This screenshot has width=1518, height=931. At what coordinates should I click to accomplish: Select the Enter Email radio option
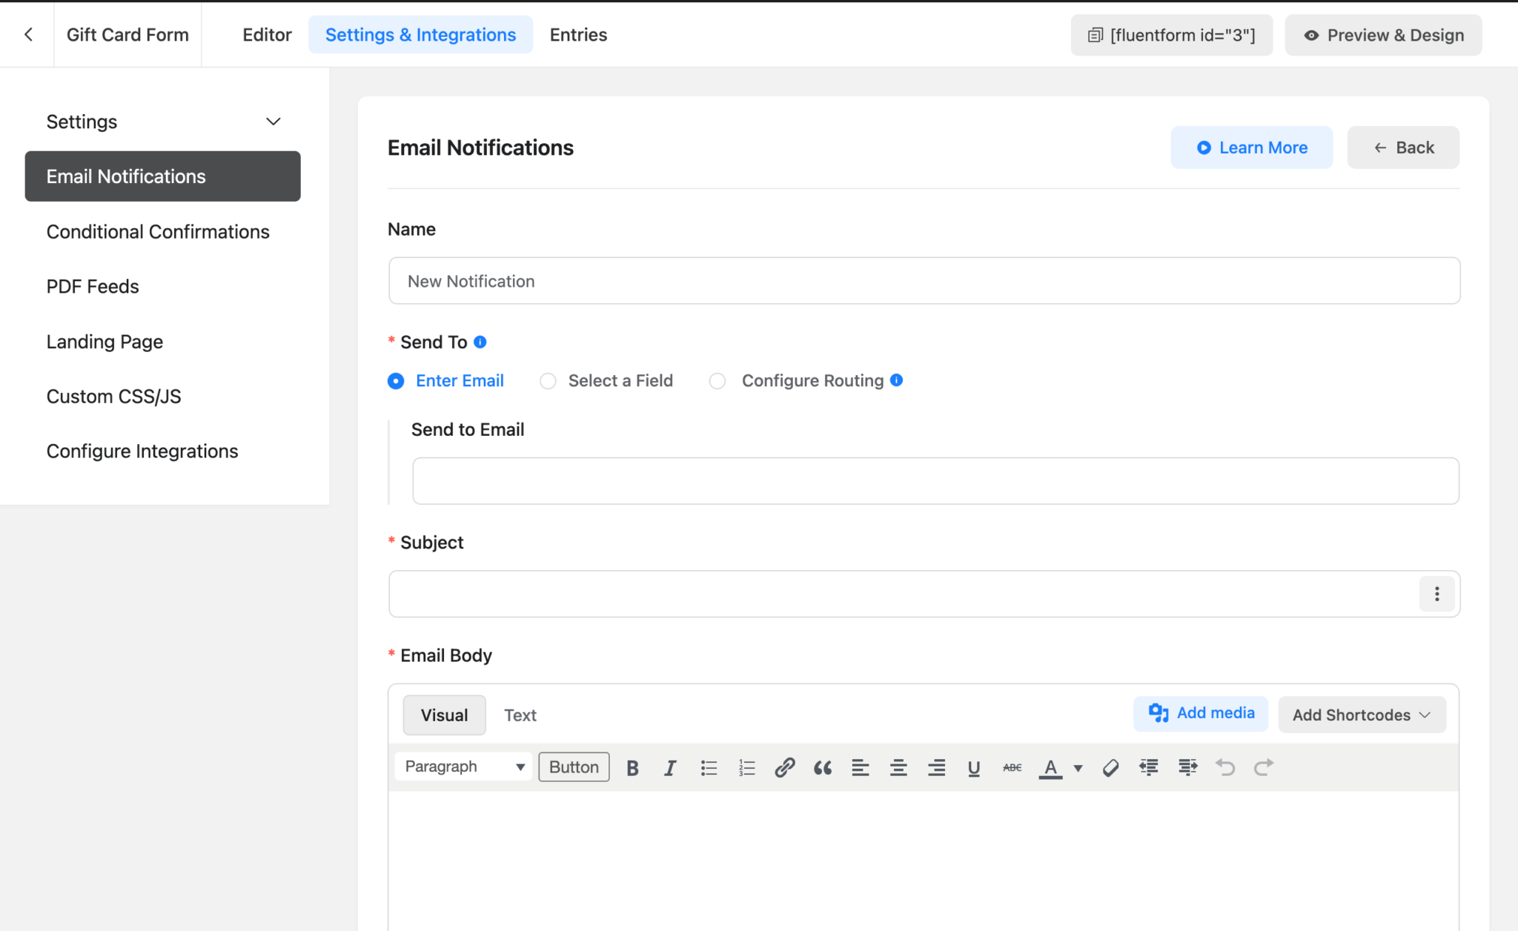pyautogui.click(x=397, y=380)
